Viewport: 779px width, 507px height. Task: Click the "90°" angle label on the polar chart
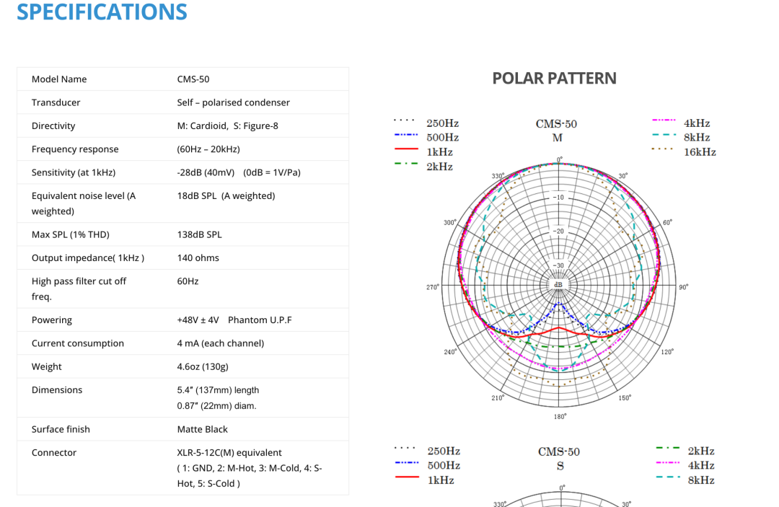pyautogui.click(x=684, y=287)
